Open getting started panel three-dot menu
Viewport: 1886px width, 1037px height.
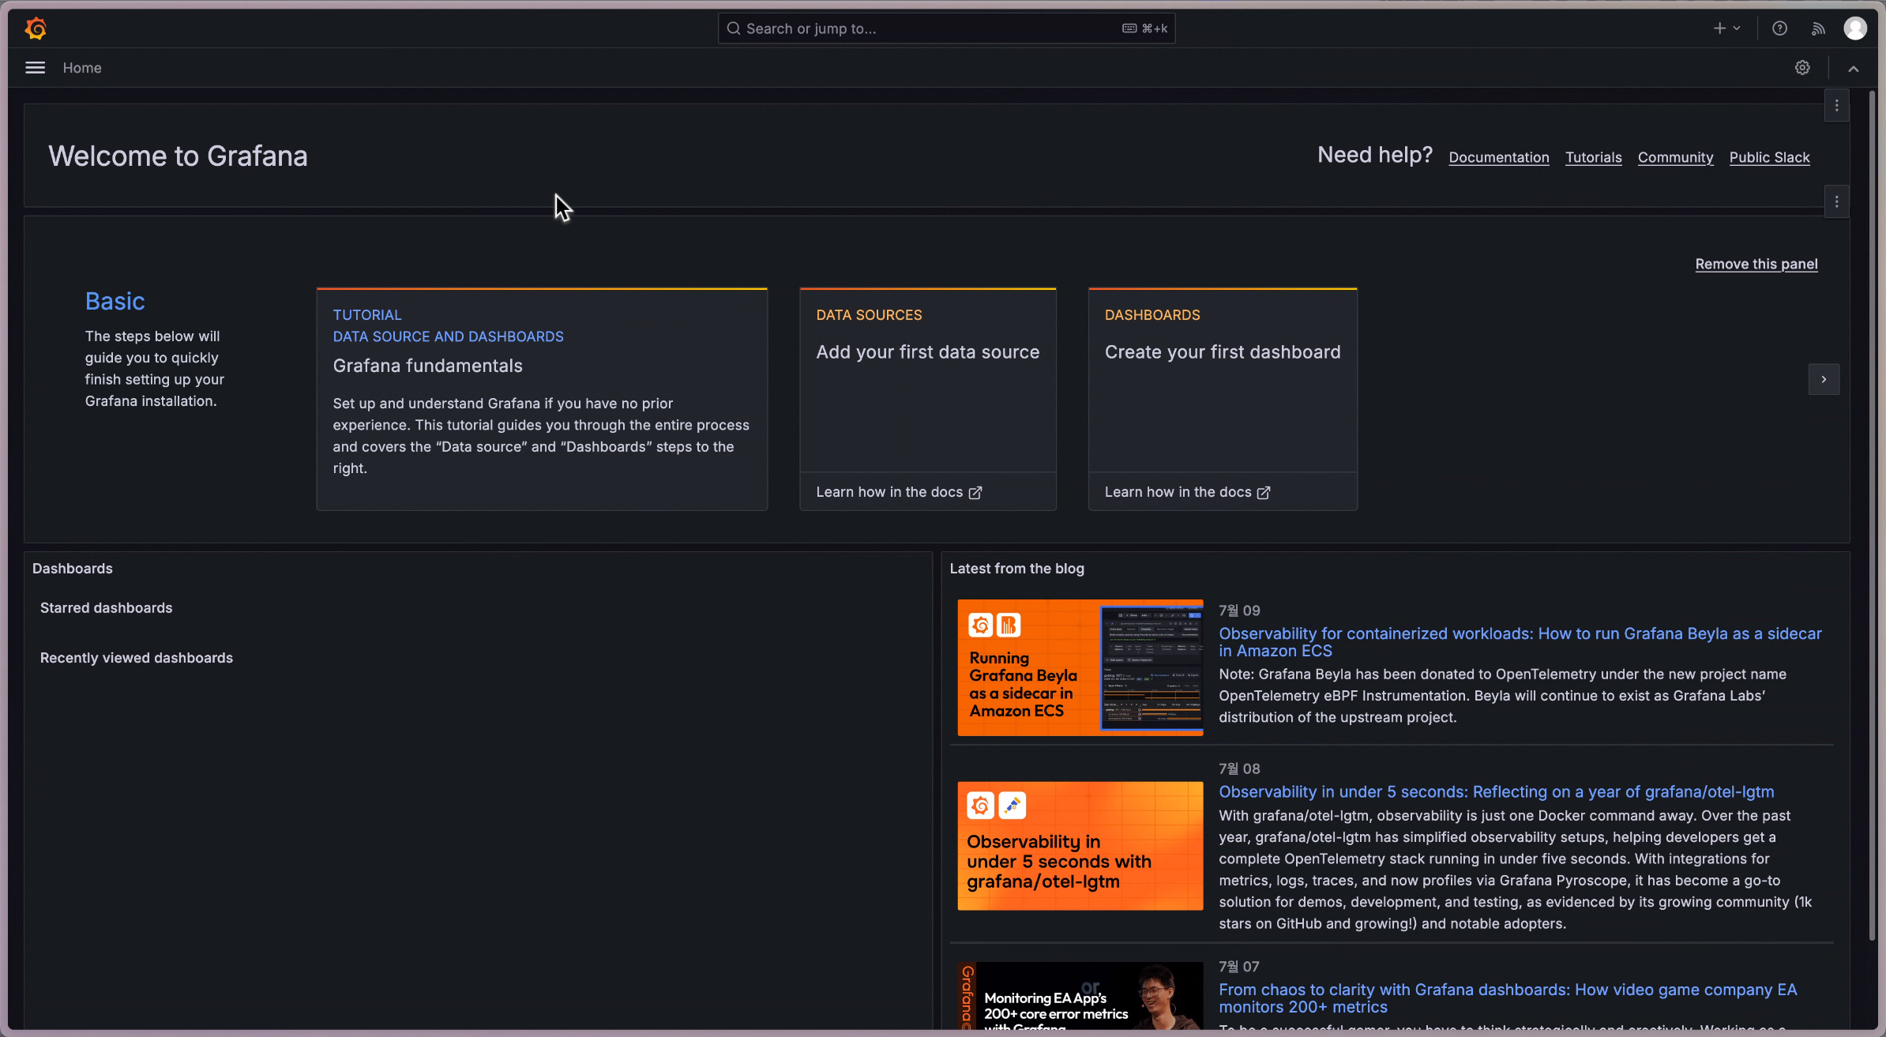point(1837,202)
